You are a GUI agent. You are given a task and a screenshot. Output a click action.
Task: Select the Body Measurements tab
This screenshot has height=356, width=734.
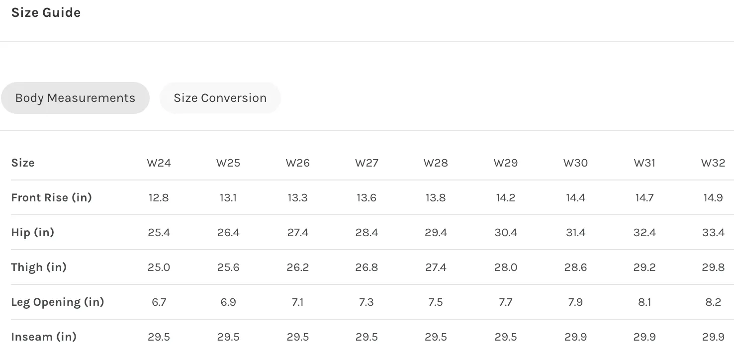(75, 98)
